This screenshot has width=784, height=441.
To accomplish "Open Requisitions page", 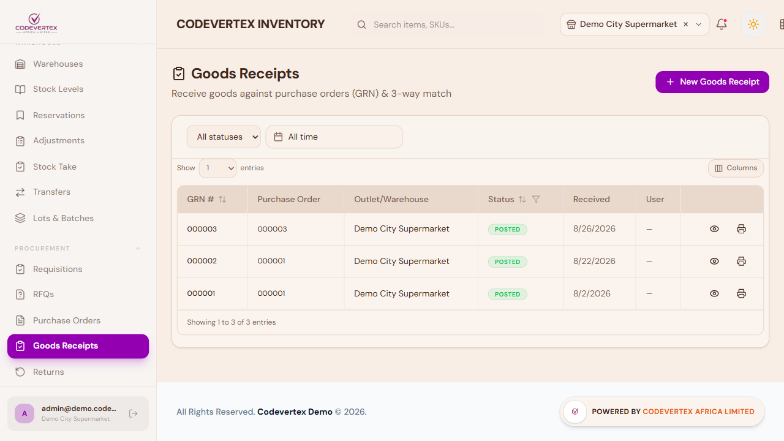I will tap(78, 269).
